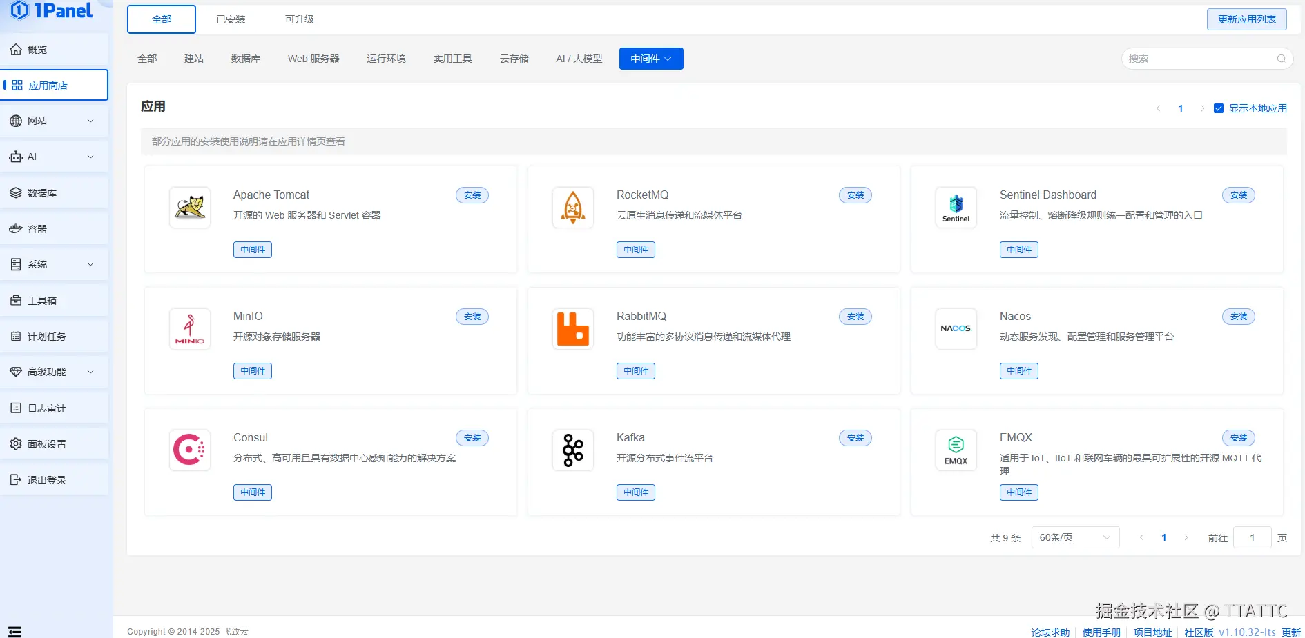Image resolution: width=1305 pixels, height=638 pixels.
Task: Install Apache Tomcat via 安装 button
Action: (x=472, y=195)
